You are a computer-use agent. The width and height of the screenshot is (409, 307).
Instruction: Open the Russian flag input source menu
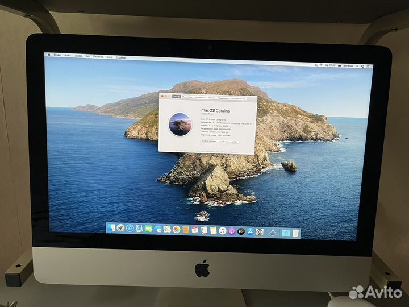point(340,65)
